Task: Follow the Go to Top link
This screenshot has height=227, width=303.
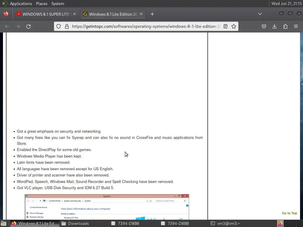Action: (289, 213)
